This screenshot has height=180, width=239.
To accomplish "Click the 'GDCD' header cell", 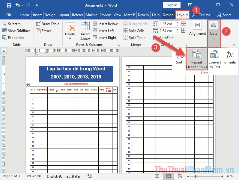I will pos(94,90).
